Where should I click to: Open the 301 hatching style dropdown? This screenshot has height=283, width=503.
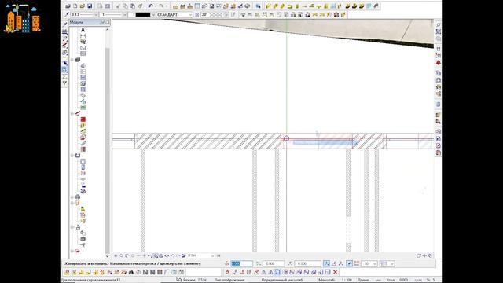(x=226, y=14)
